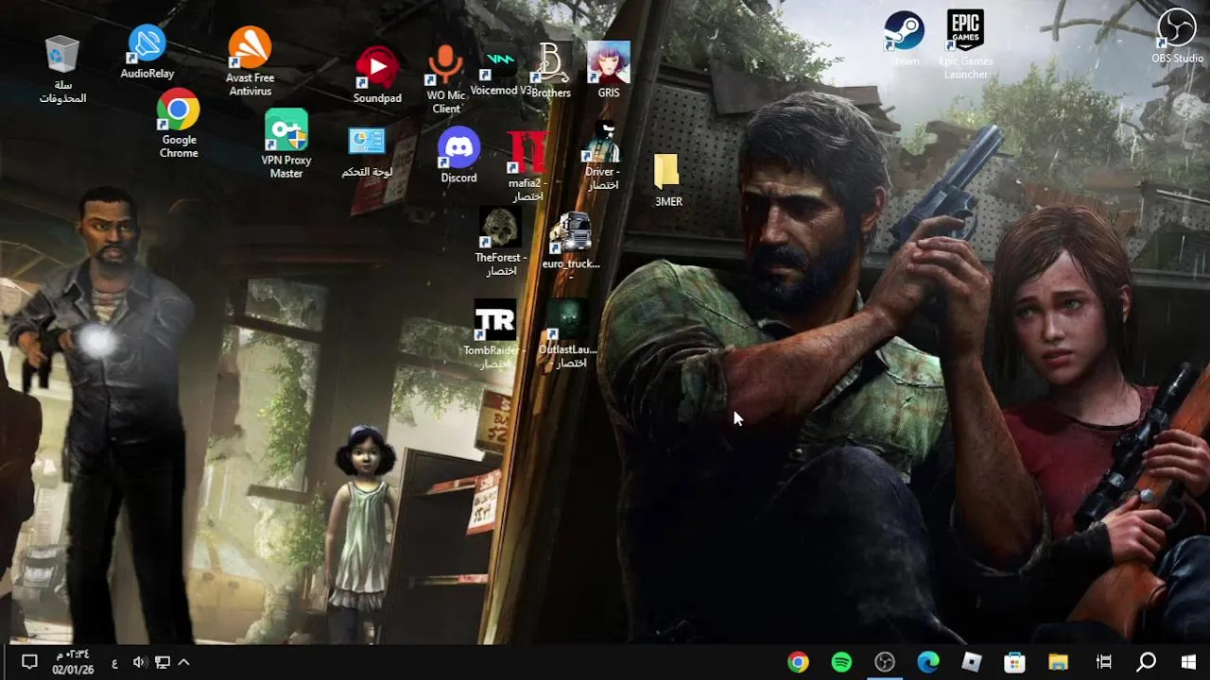Launch Discord from the desktop
The image size is (1210, 680).
[458, 155]
